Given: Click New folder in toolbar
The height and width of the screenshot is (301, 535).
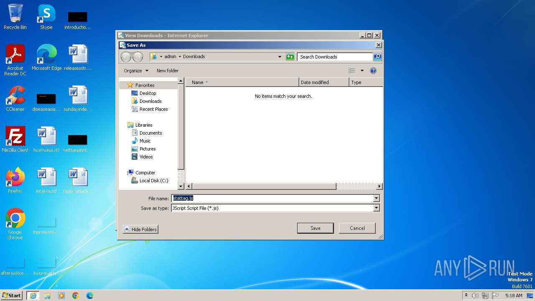Looking at the screenshot, I should tap(168, 71).
